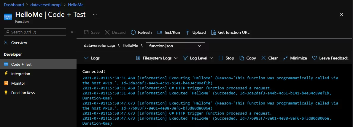Click the Monitor orange icon
Screen dimensions: 353x127
(x=6, y=83)
